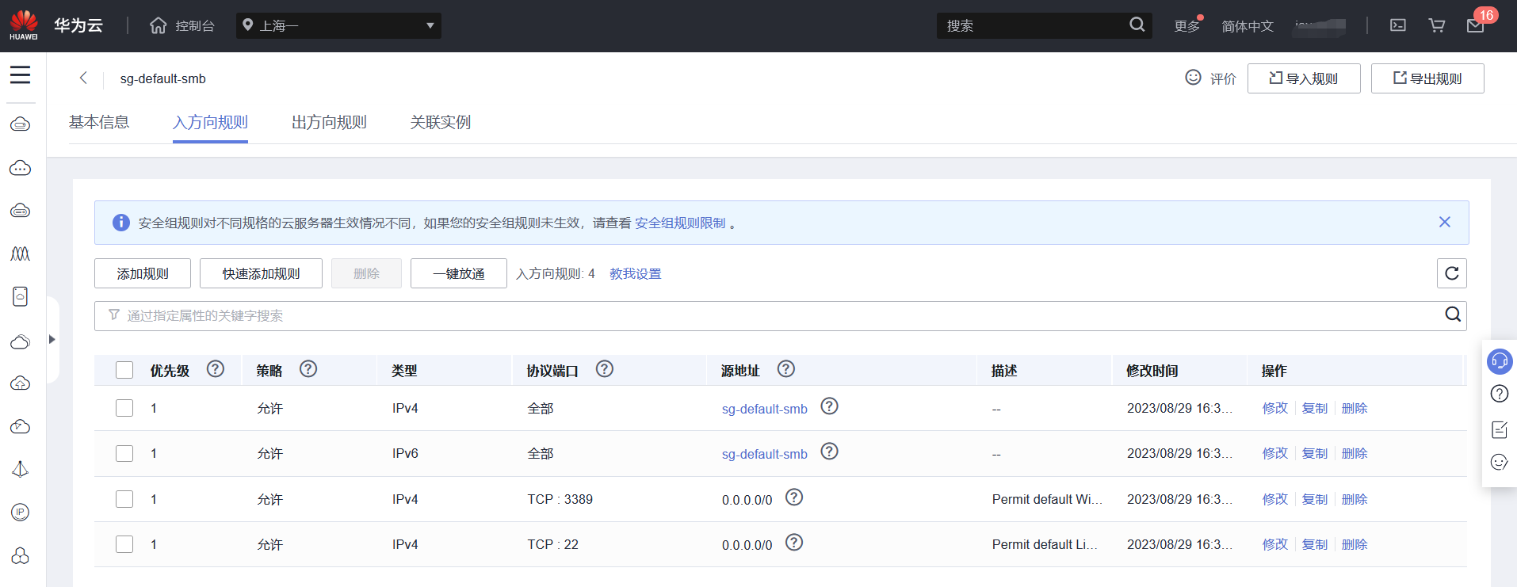Toggle select-all rules checkbox
This screenshot has width=1517, height=587.
tap(124, 370)
